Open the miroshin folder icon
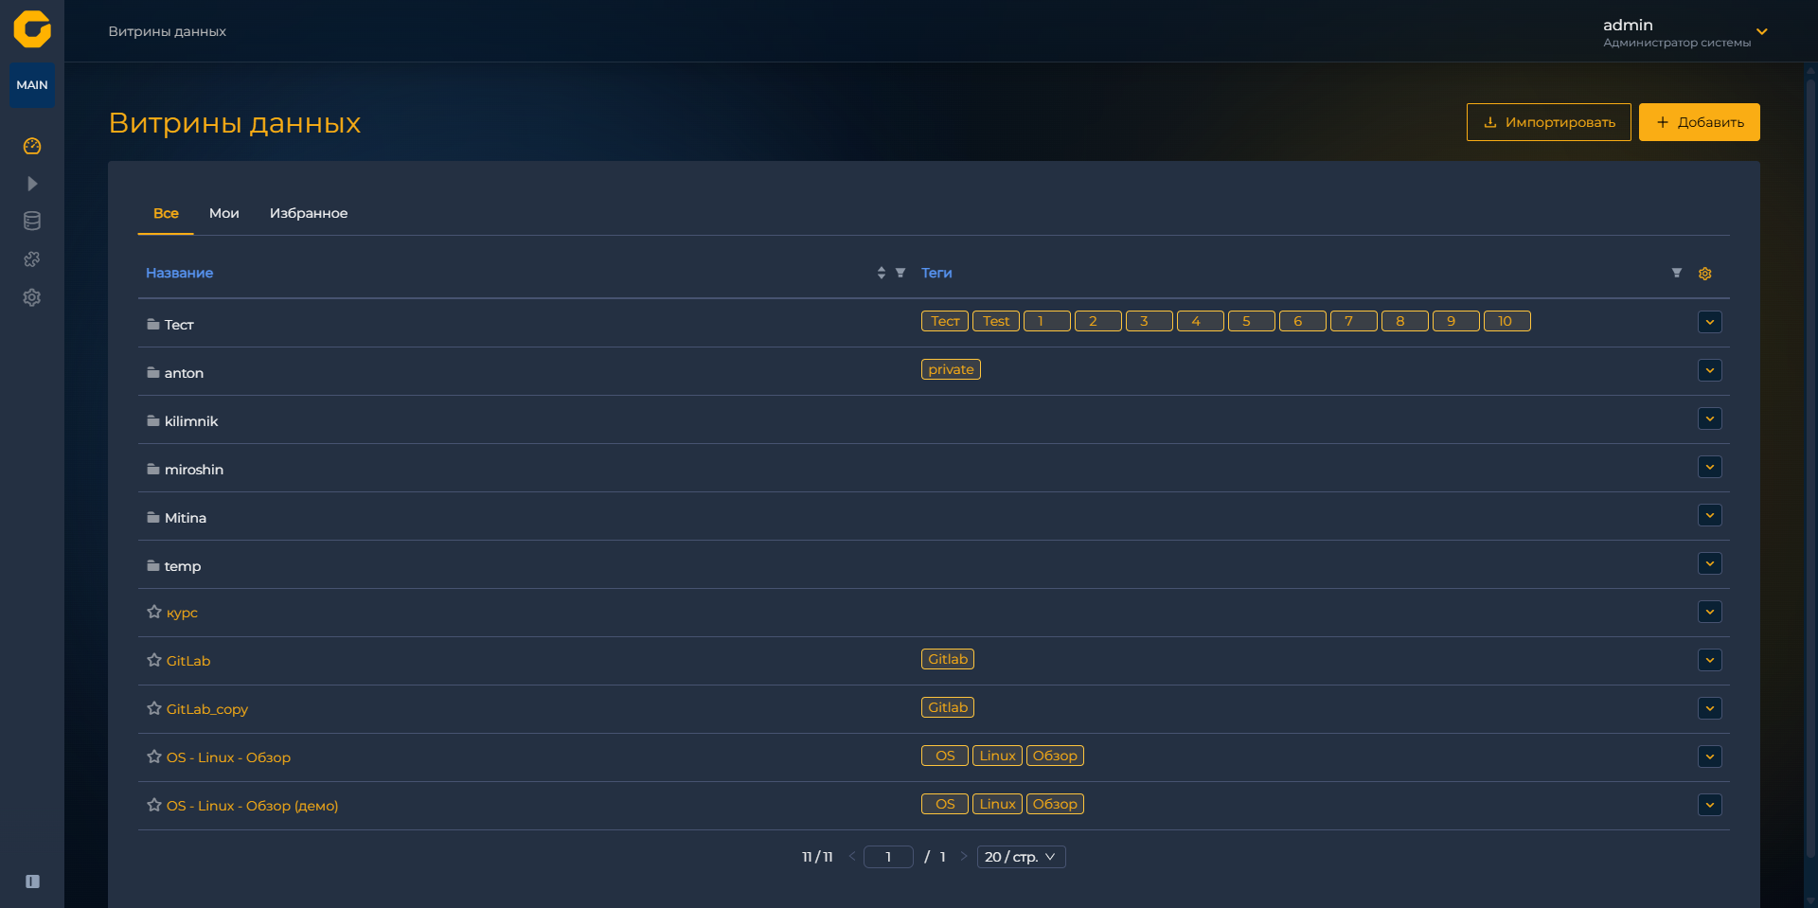This screenshot has height=908, width=1818. point(153,469)
